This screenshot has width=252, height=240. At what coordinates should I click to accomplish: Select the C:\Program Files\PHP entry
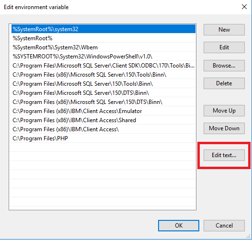(103, 138)
